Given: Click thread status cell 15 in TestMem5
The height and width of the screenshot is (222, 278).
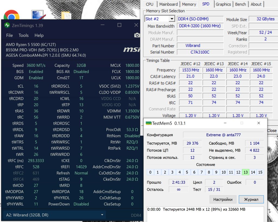Looking at the screenshot, I should pos(260,172).
